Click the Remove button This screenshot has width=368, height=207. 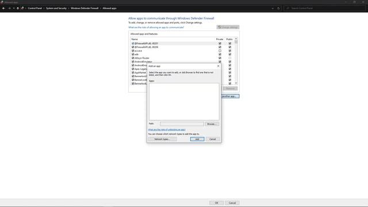(230, 89)
